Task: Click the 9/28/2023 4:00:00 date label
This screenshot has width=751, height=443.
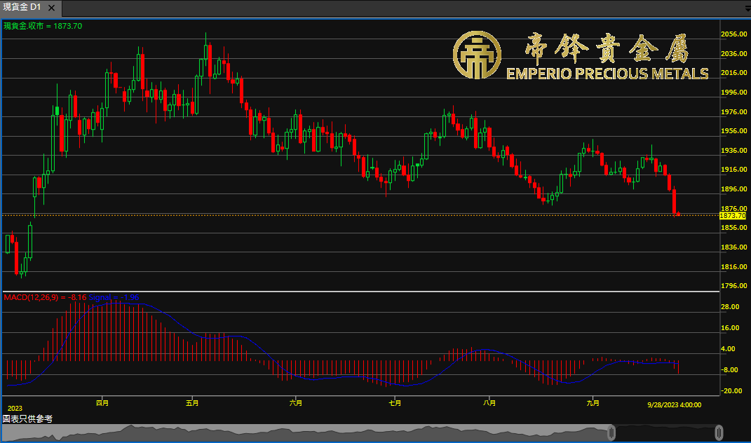Action: (x=673, y=404)
